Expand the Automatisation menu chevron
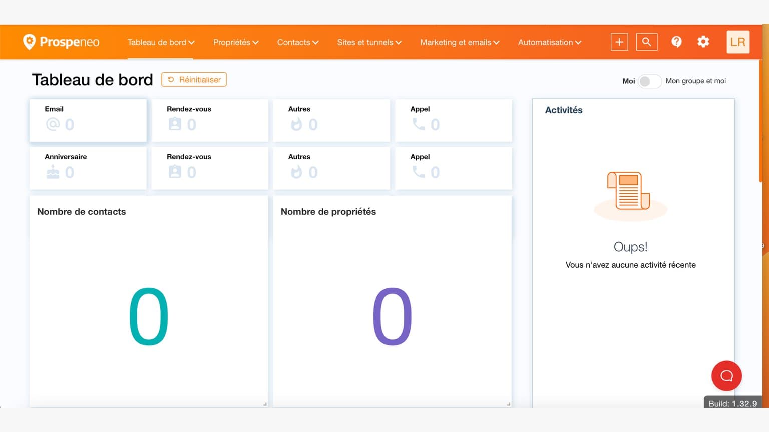 coord(579,42)
